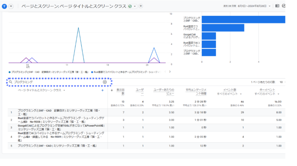Click the plus icon to add dimension column
Image resolution: width=297 pixels, height=166 pixels.
click(102, 90)
